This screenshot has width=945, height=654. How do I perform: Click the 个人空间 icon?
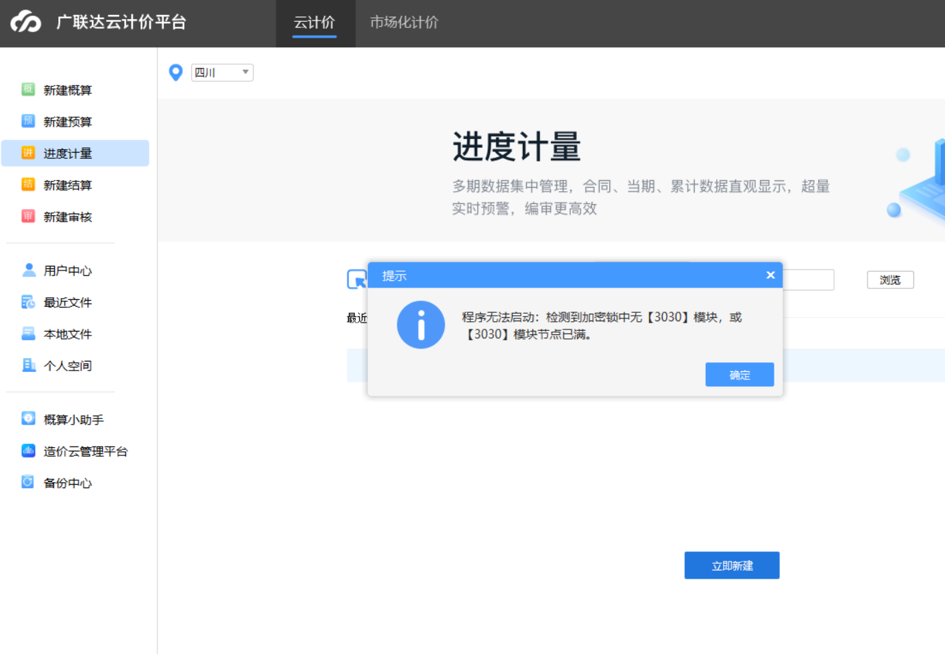(28, 365)
